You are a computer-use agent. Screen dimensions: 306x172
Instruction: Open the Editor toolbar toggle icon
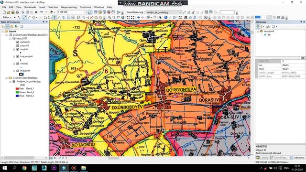90,12
